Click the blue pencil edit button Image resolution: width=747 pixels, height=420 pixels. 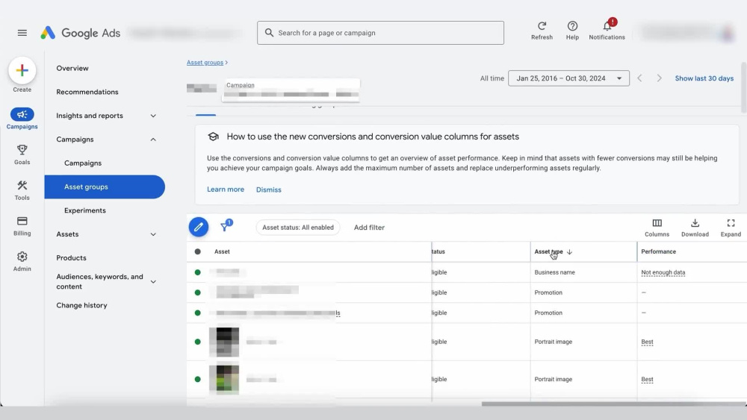tap(199, 227)
